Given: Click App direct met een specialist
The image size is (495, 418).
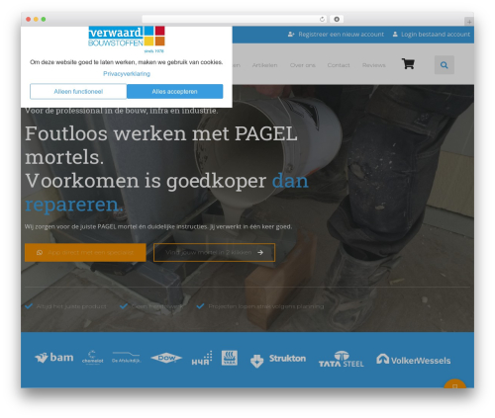Looking at the screenshot, I should [x=85, y=253].
